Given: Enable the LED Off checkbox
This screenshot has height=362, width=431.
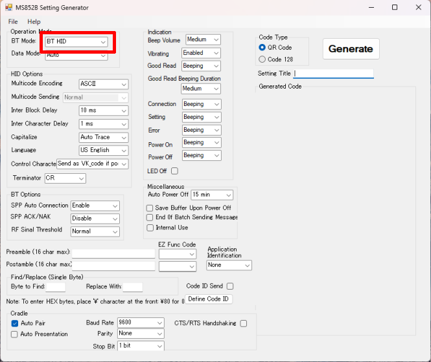Looking at the screenshot, I should 174,171.
